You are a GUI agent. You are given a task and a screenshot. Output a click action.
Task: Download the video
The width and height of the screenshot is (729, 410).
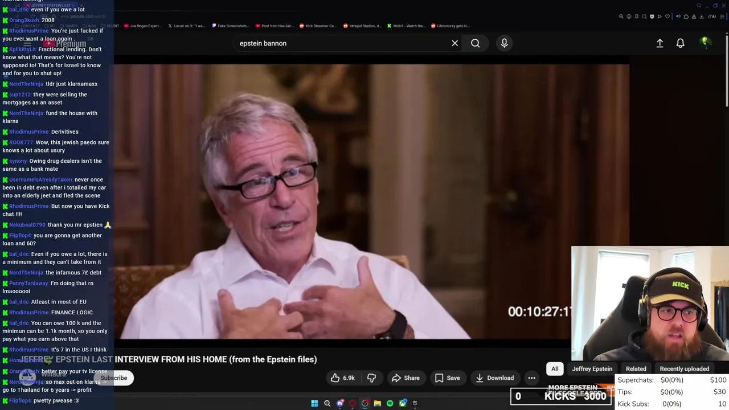494,378
